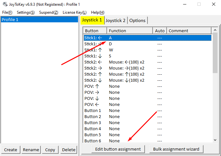This screenshot has width=221, height=156.
Task: Select the POV up row
Action: tap(147, 86)
